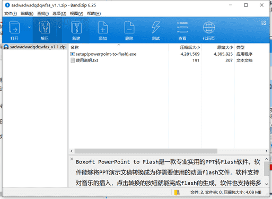Click the View (查看) list icon
Screen dimensions: 272x199
coord(182,28)
